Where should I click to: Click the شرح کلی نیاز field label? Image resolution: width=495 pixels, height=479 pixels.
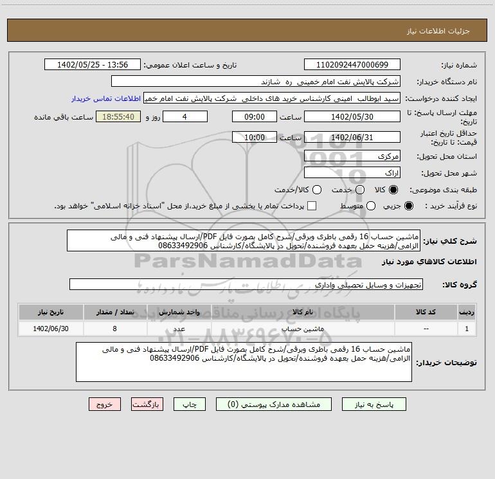point(450,241)
